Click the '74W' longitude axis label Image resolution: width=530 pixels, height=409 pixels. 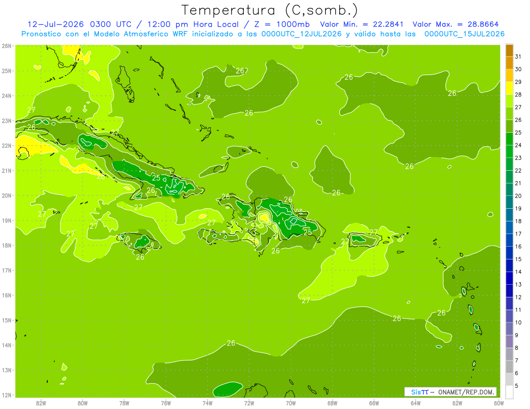pos(208,402)
